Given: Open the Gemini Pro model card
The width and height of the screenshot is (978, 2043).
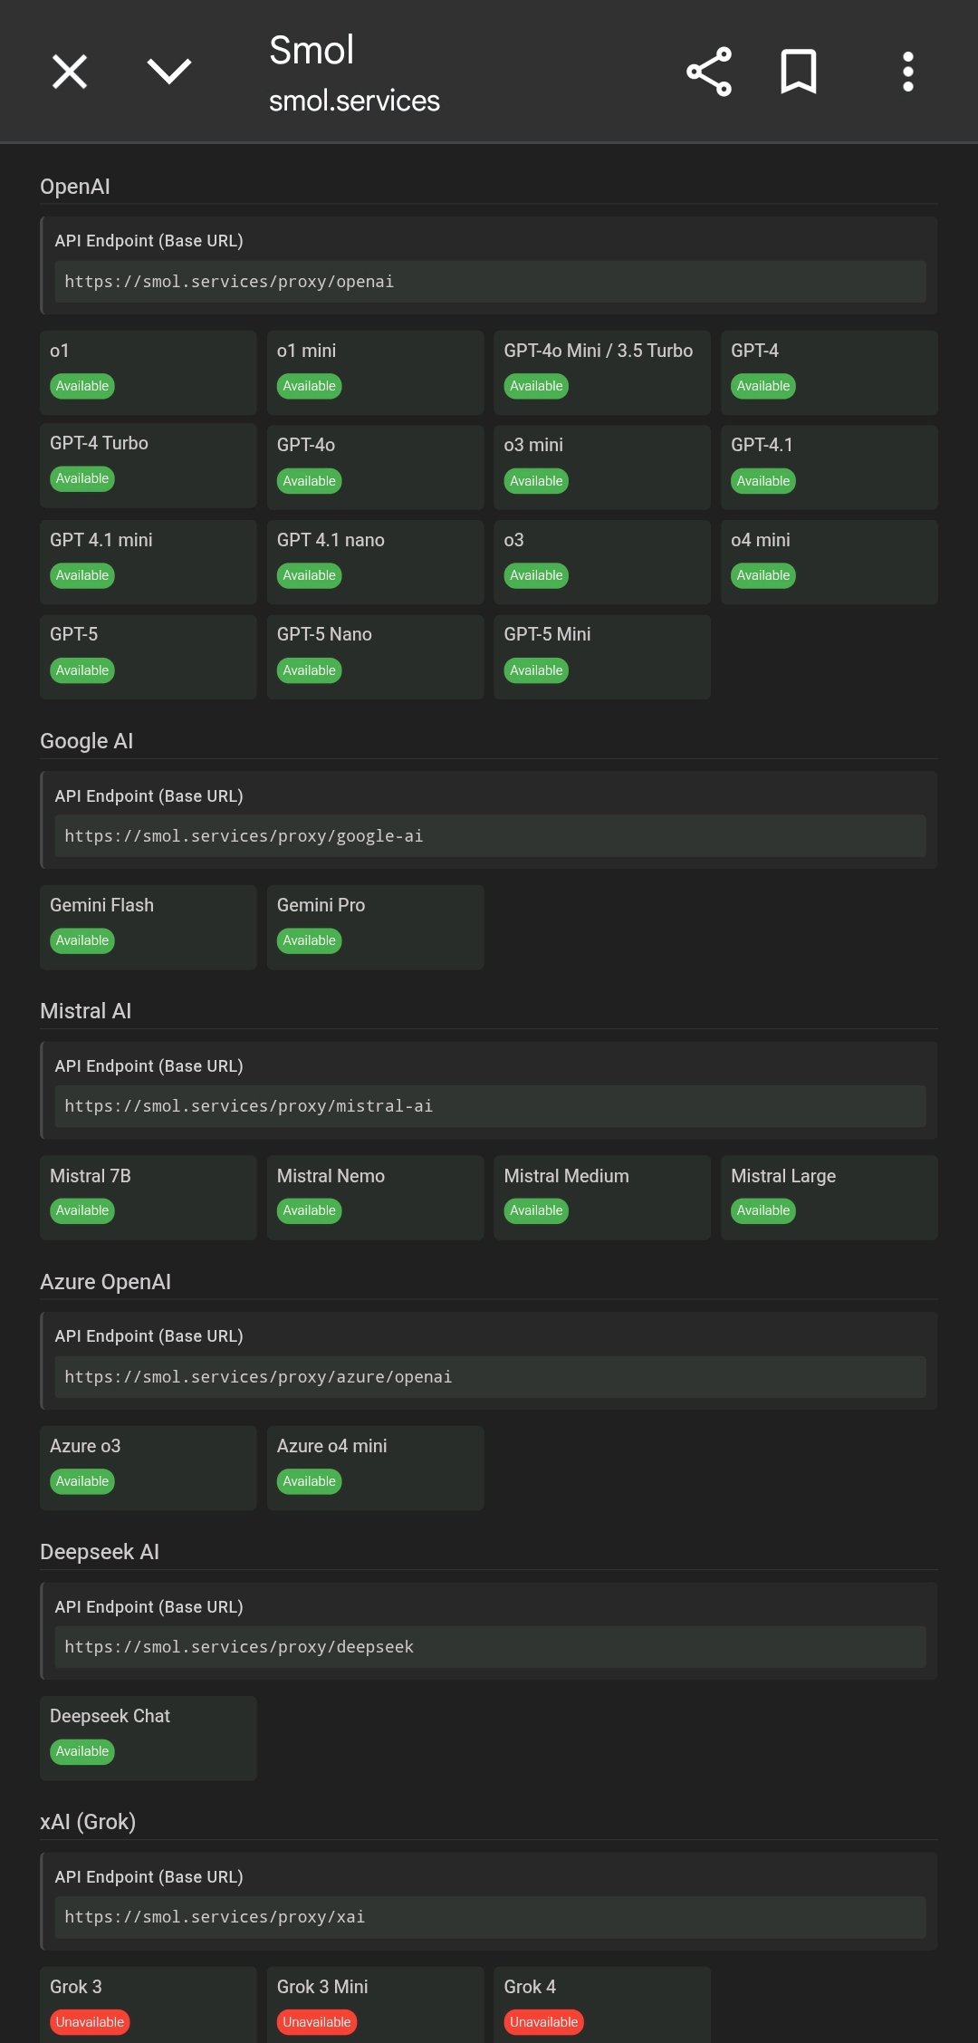Looking at the screenshot, I should pyautogui.click(x=375, y=927).
